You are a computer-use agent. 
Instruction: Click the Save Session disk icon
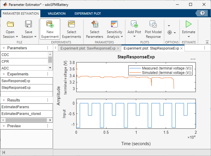click(x=29, y=24)
